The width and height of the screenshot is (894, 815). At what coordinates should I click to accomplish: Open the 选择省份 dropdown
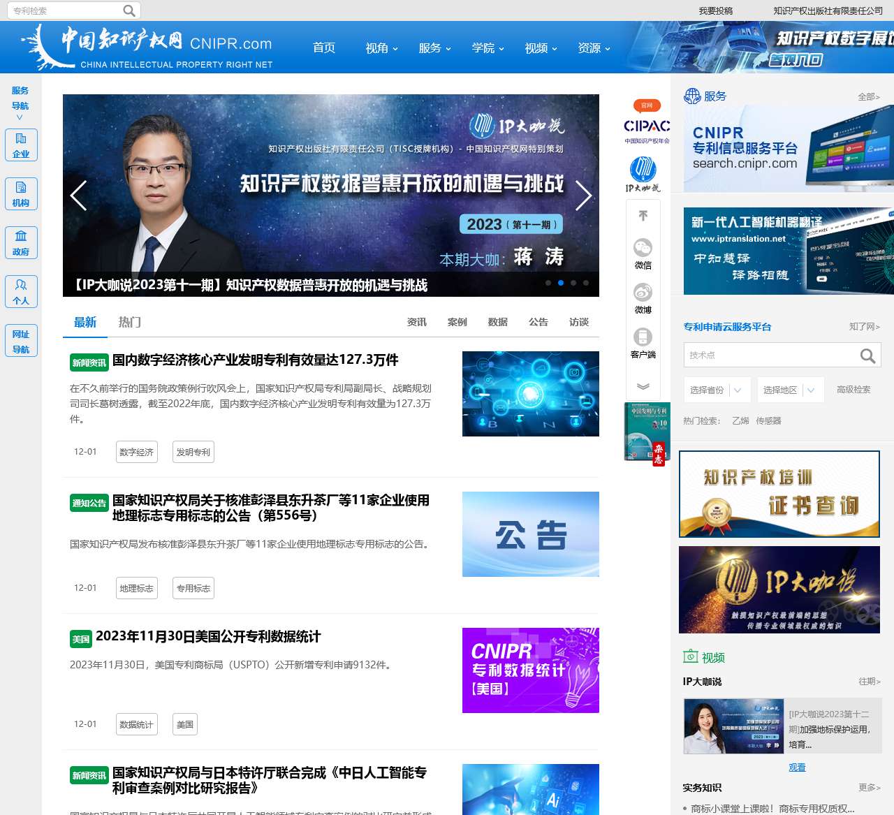(x=717, y=390)
